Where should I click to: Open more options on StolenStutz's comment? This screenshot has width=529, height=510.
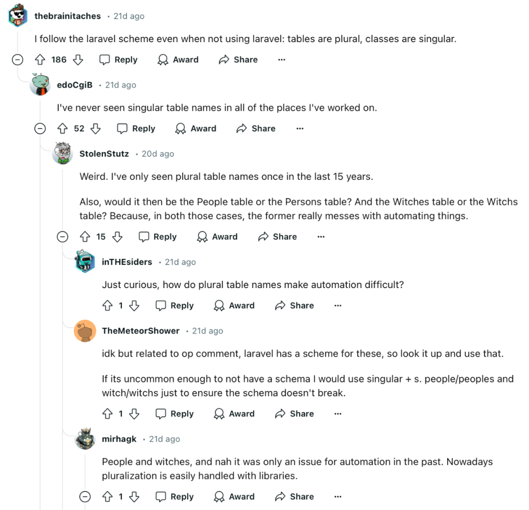coord(321,237)
